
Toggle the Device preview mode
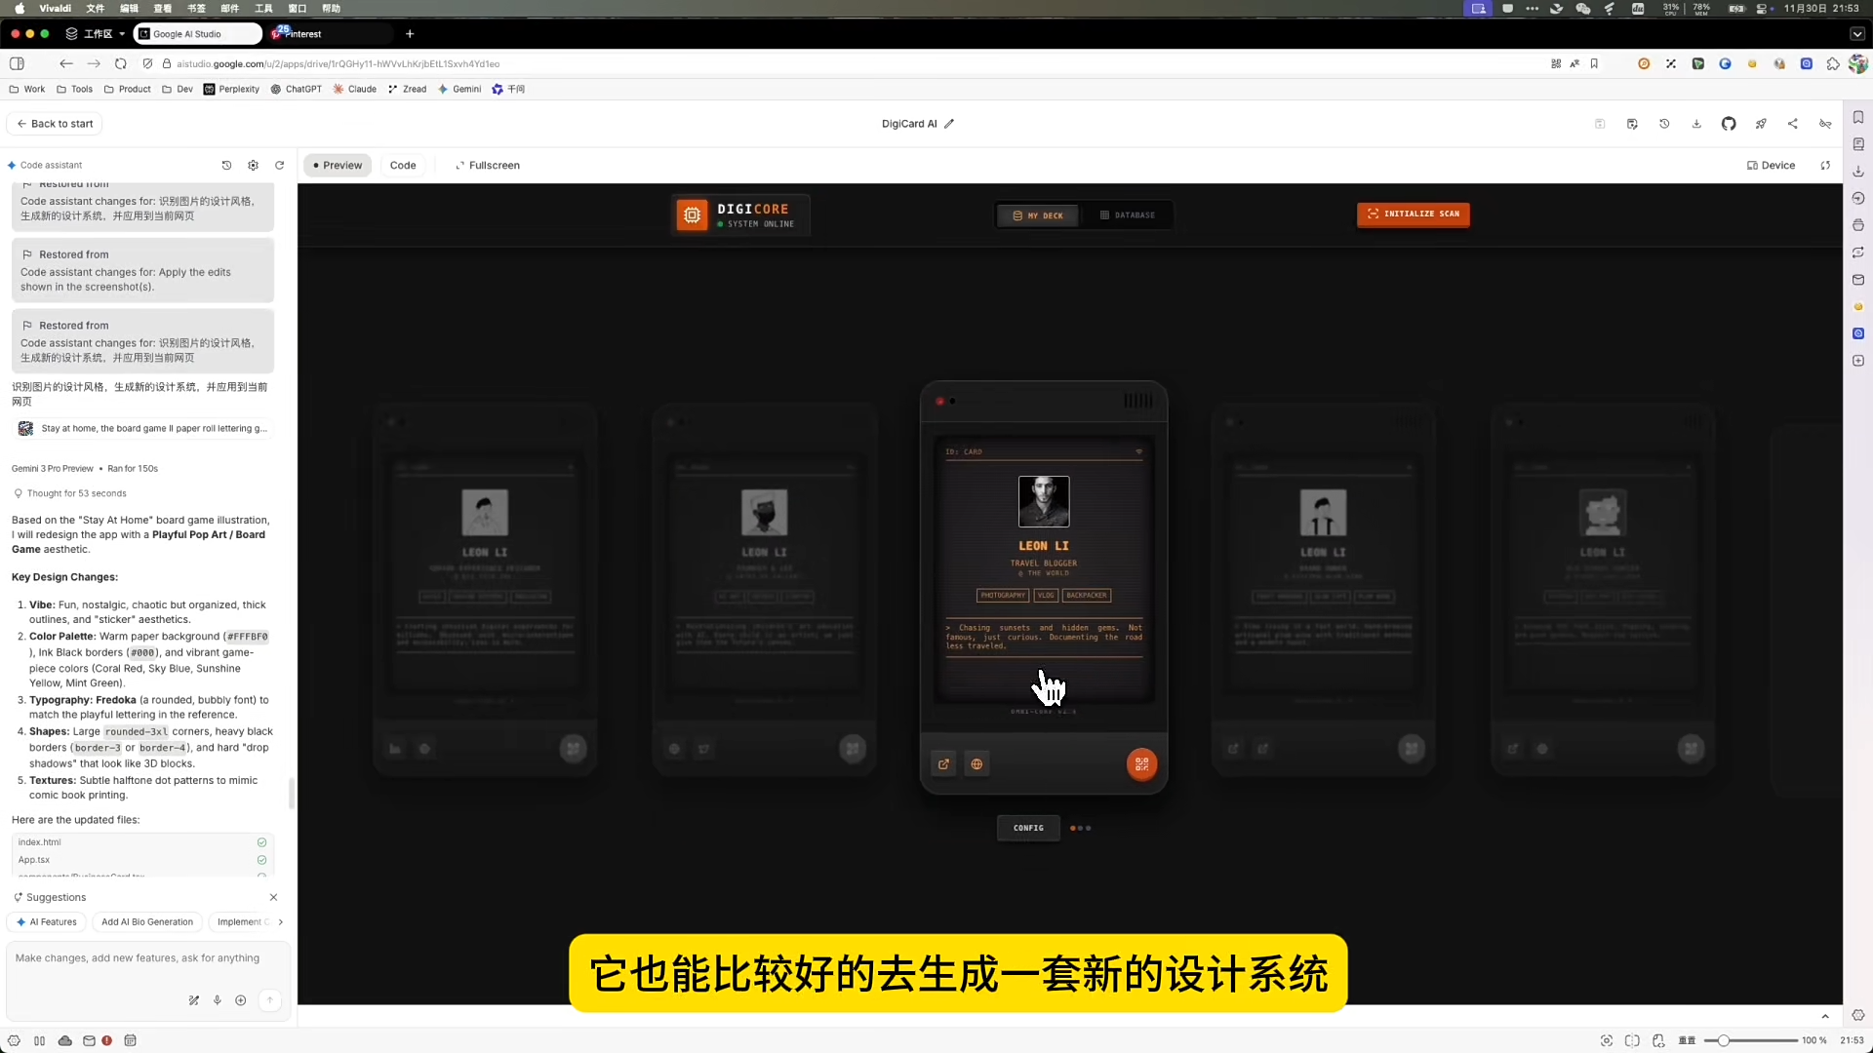tap(1771, 165)
